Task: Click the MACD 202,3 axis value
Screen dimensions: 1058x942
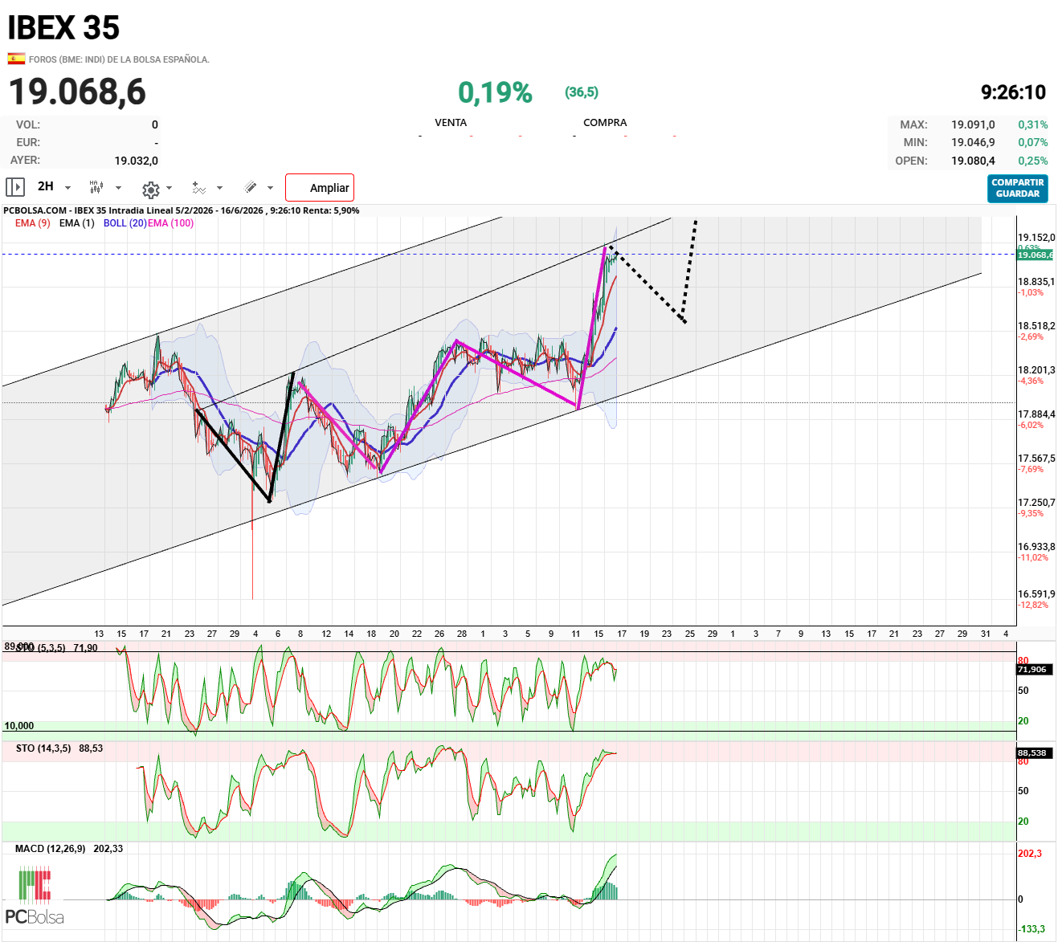Action: pyautogui.click(x=1030, y=853)
